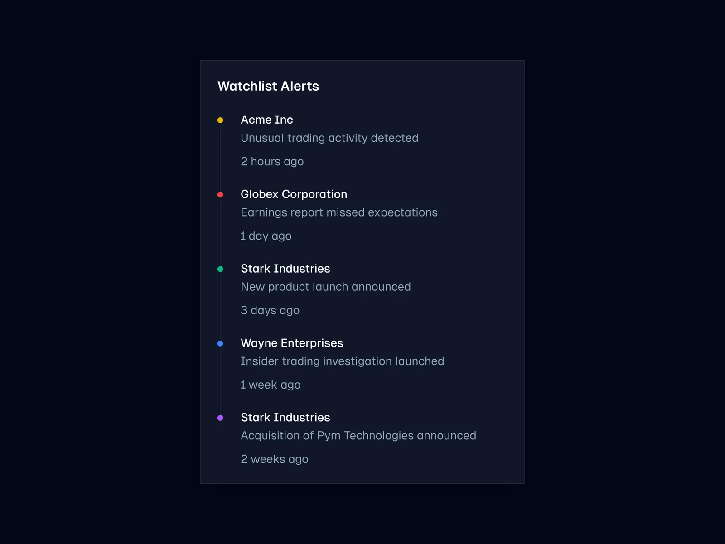Select 'Unusual trading activity detected' text
This screenshot has height=544, width=725.
329,138
